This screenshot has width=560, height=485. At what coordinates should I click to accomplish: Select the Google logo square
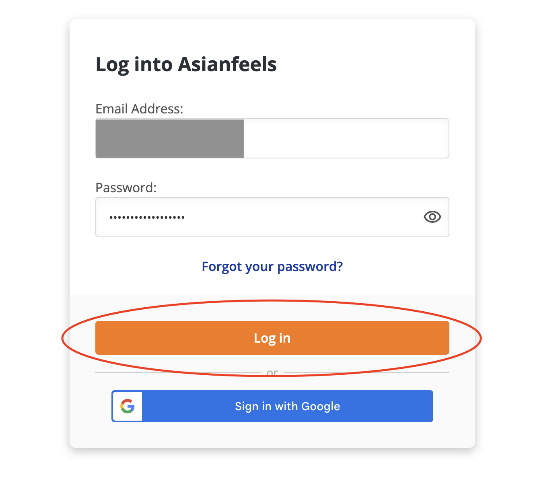pyautogui.click(x=128, y=406)
